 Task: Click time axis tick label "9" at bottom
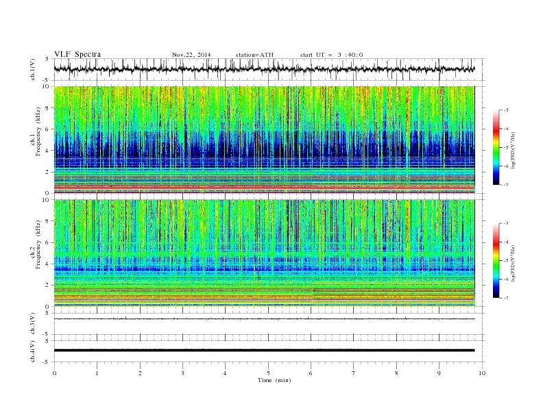point(439,373)
